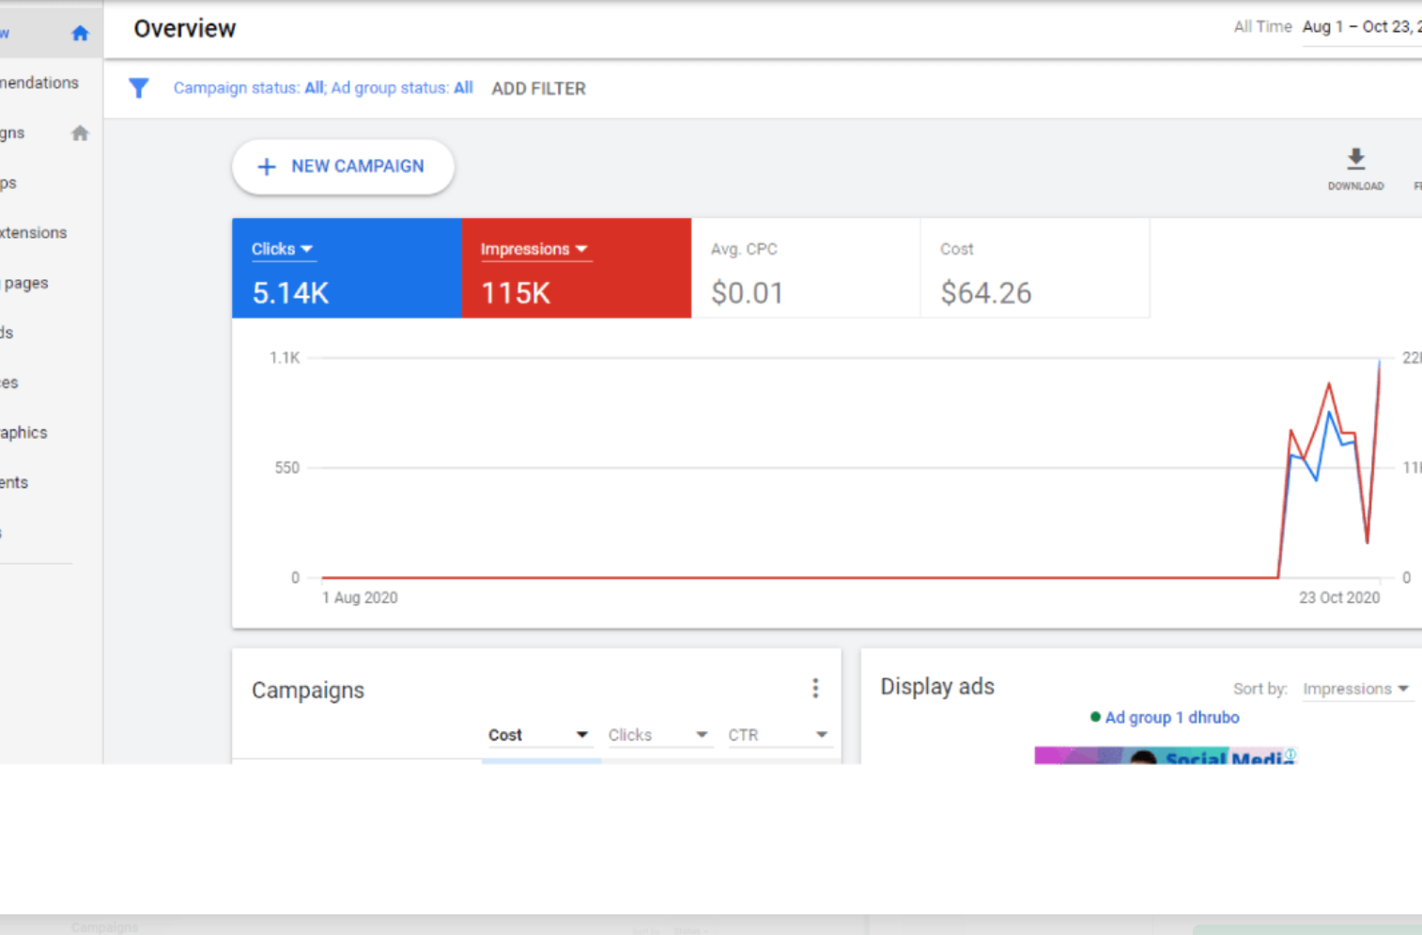Click the plus icon in New Campaign
1422x935 pixels.
(x=267, y=167)
